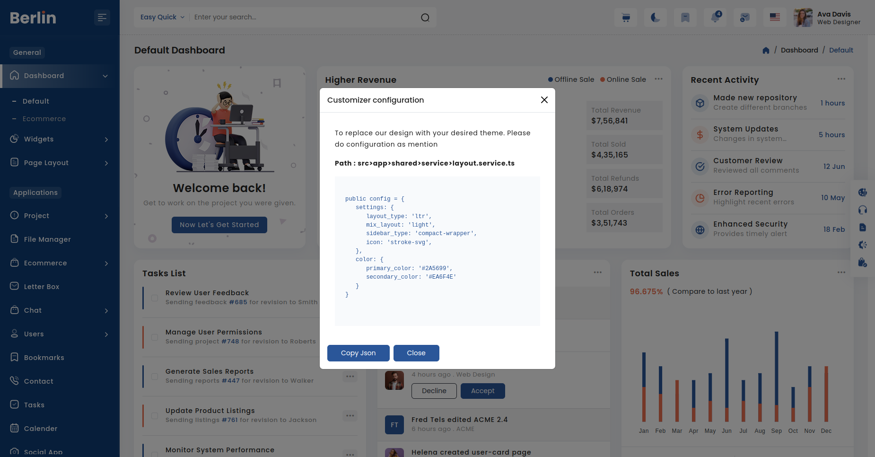The image size is (875, 457).
Task: Open the bookmark icon in top bar
Action: 685,18
